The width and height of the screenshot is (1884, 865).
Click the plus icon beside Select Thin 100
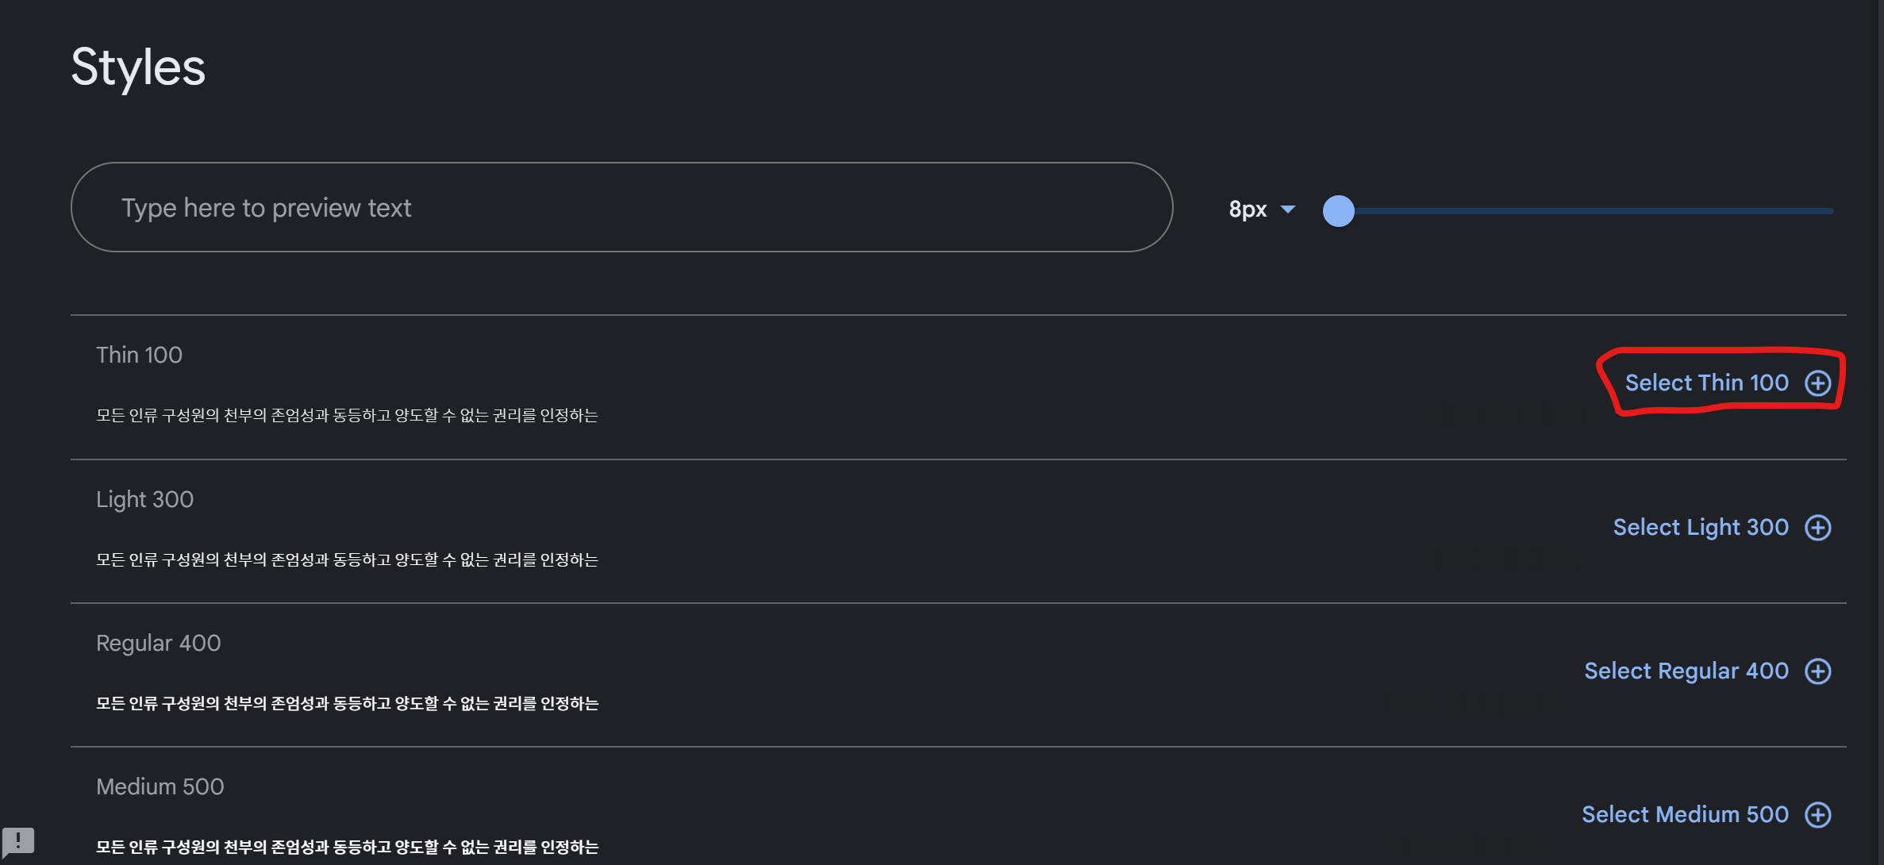point(1817,383)
